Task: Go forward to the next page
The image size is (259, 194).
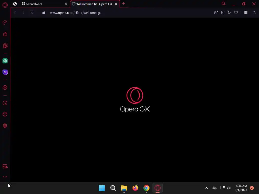Action: pyautogui.click(x=23, y=13)
